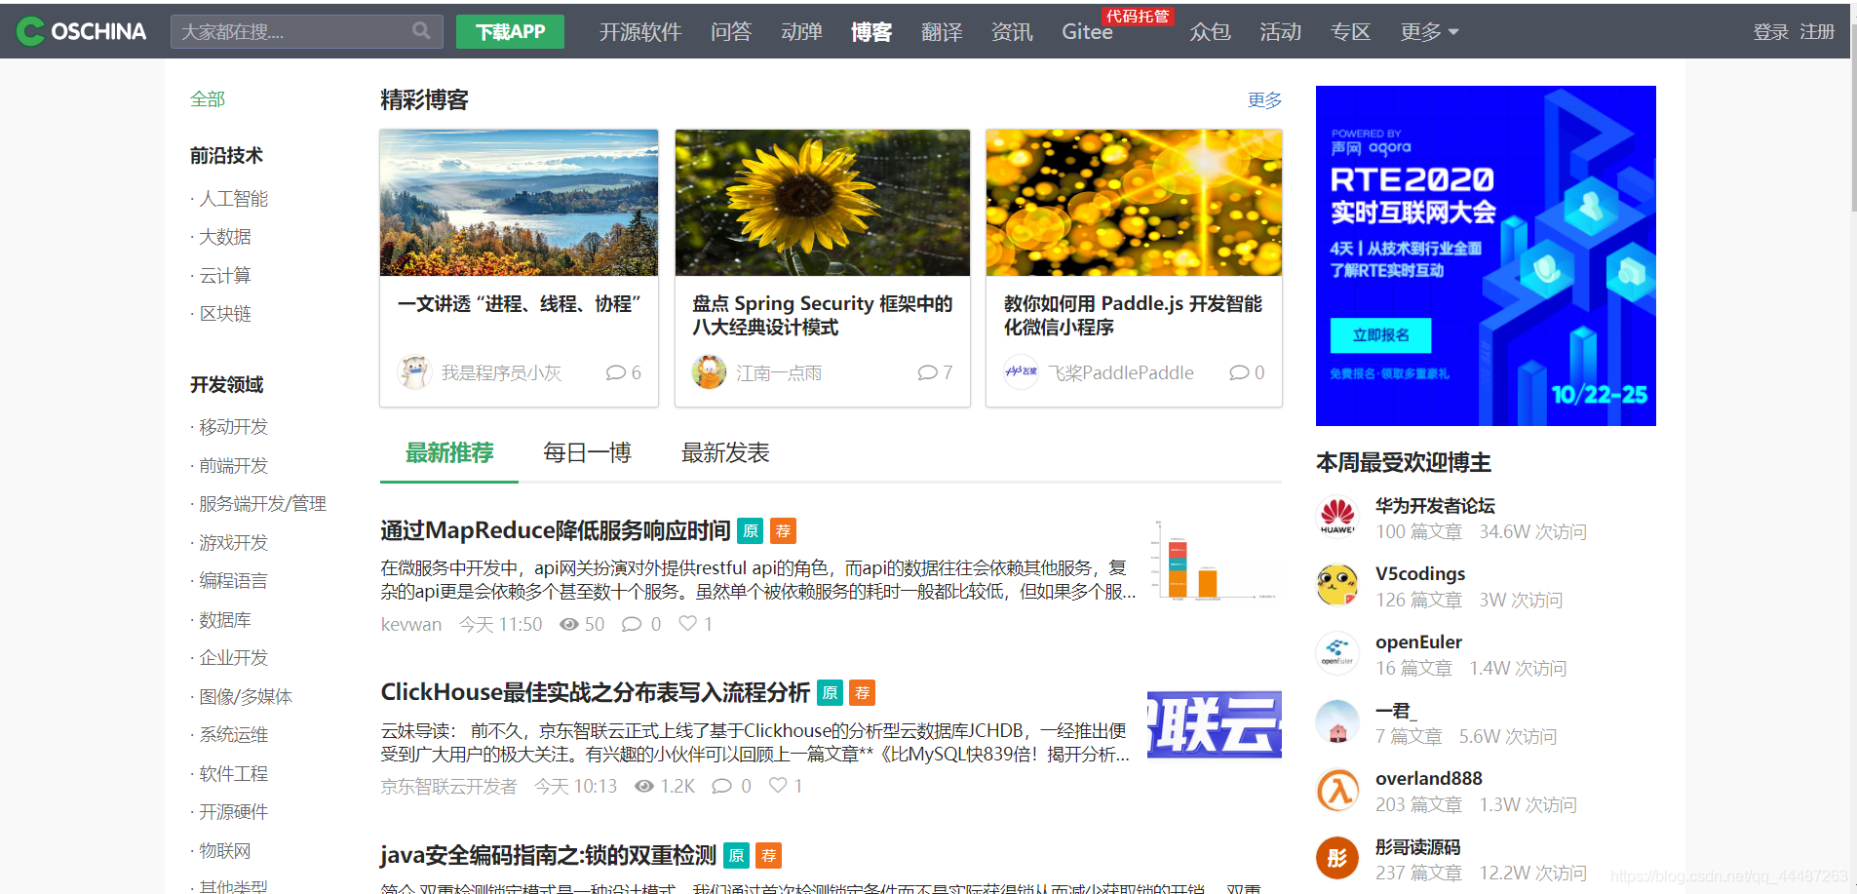Image resolution: width=1857 pixels, height=894 pixels.
Task: Open Gitee in top navigation
Action: point(1087,32)
